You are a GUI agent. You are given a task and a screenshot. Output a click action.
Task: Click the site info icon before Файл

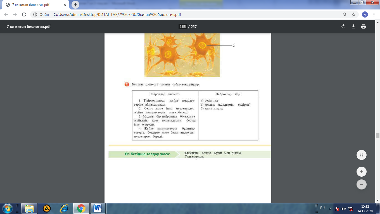click(x=35, y=14)
